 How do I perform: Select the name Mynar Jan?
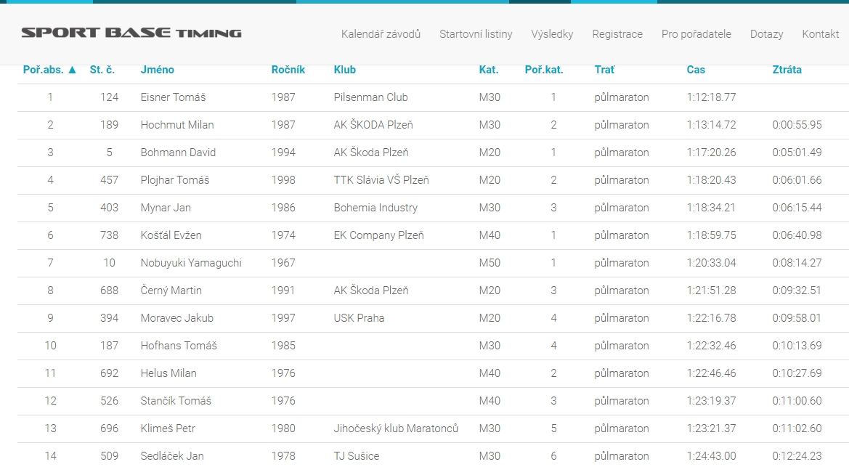click(x=166, y=208)
